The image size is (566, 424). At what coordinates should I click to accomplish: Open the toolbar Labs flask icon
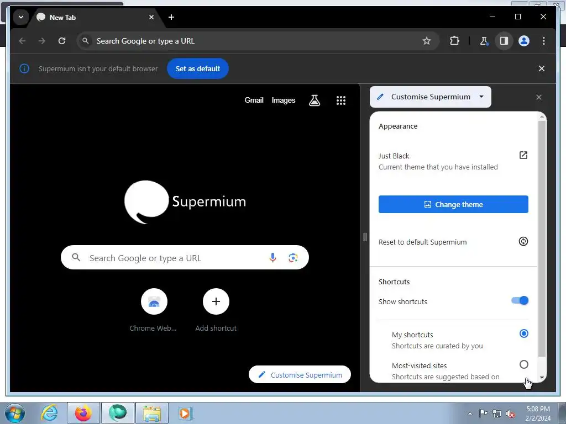(x=484, y=41)
